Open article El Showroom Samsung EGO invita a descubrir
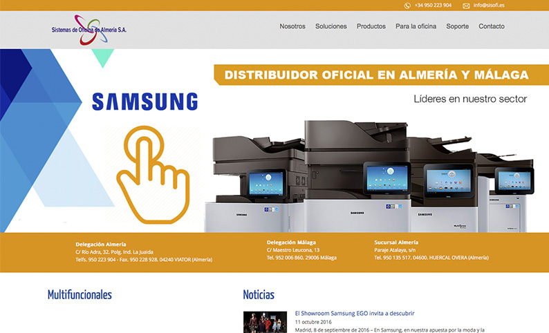 [355, 314]
